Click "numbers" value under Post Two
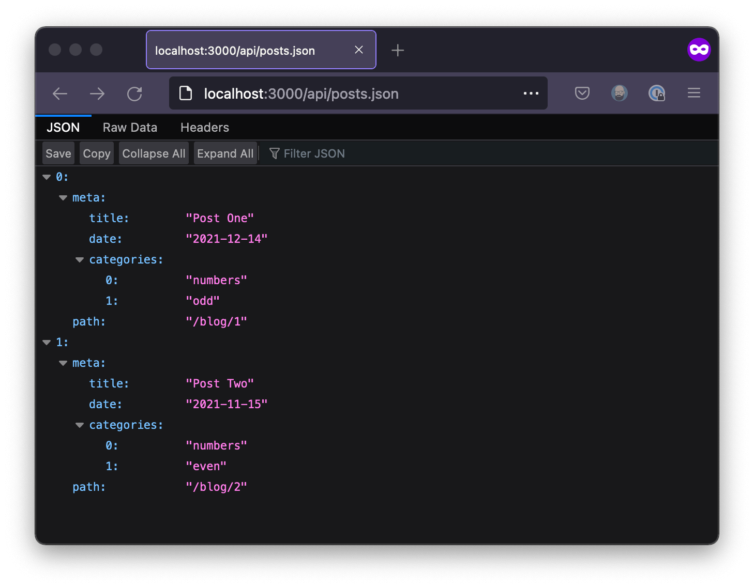754x588 pixels. pyautogui.click(x=216, y=445)
